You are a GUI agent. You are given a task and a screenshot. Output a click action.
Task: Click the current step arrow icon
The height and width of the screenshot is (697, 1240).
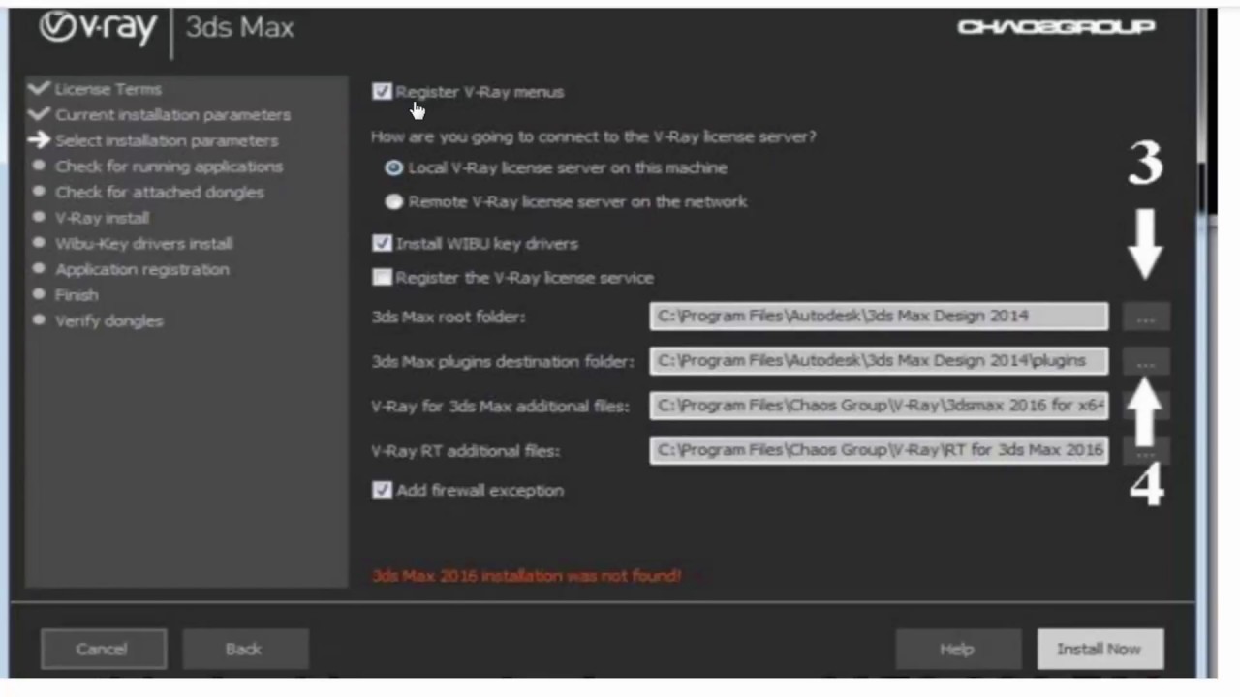pyautogui.click(x=39, y=141)
